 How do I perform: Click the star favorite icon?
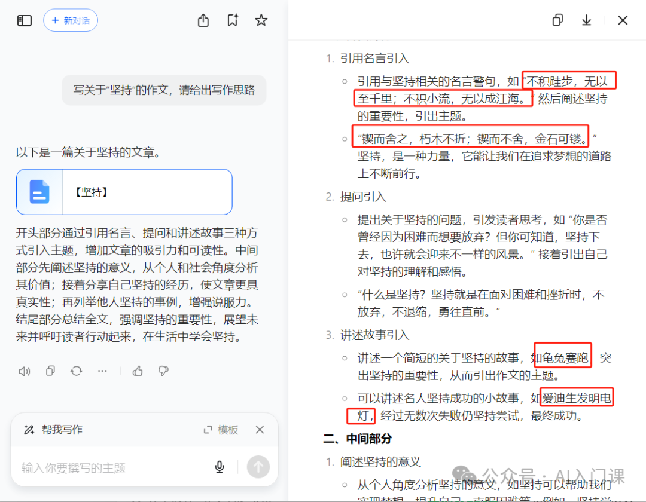pos(261,20)
